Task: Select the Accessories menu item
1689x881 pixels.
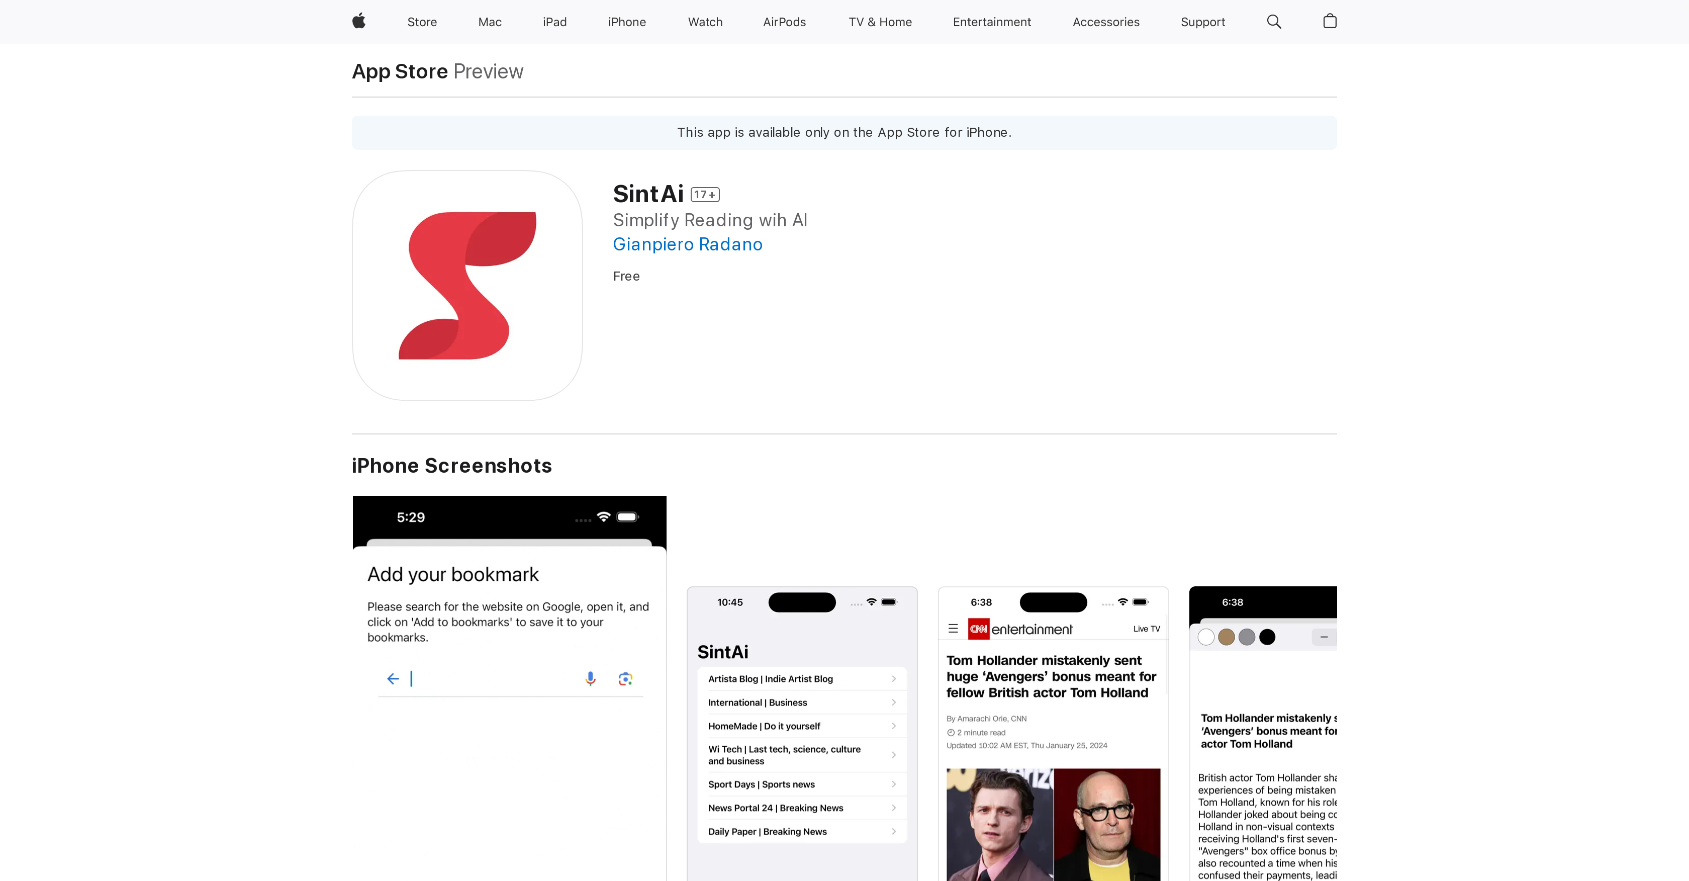Action: coord(1106,22)
